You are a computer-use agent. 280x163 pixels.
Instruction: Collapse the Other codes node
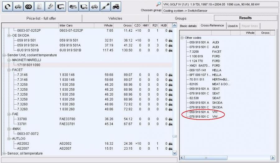182,38
